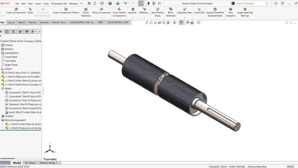Viewport: 298px width, 168px height.
Task: Expand the Open file dropdown arrow
Action: point(106,3)
